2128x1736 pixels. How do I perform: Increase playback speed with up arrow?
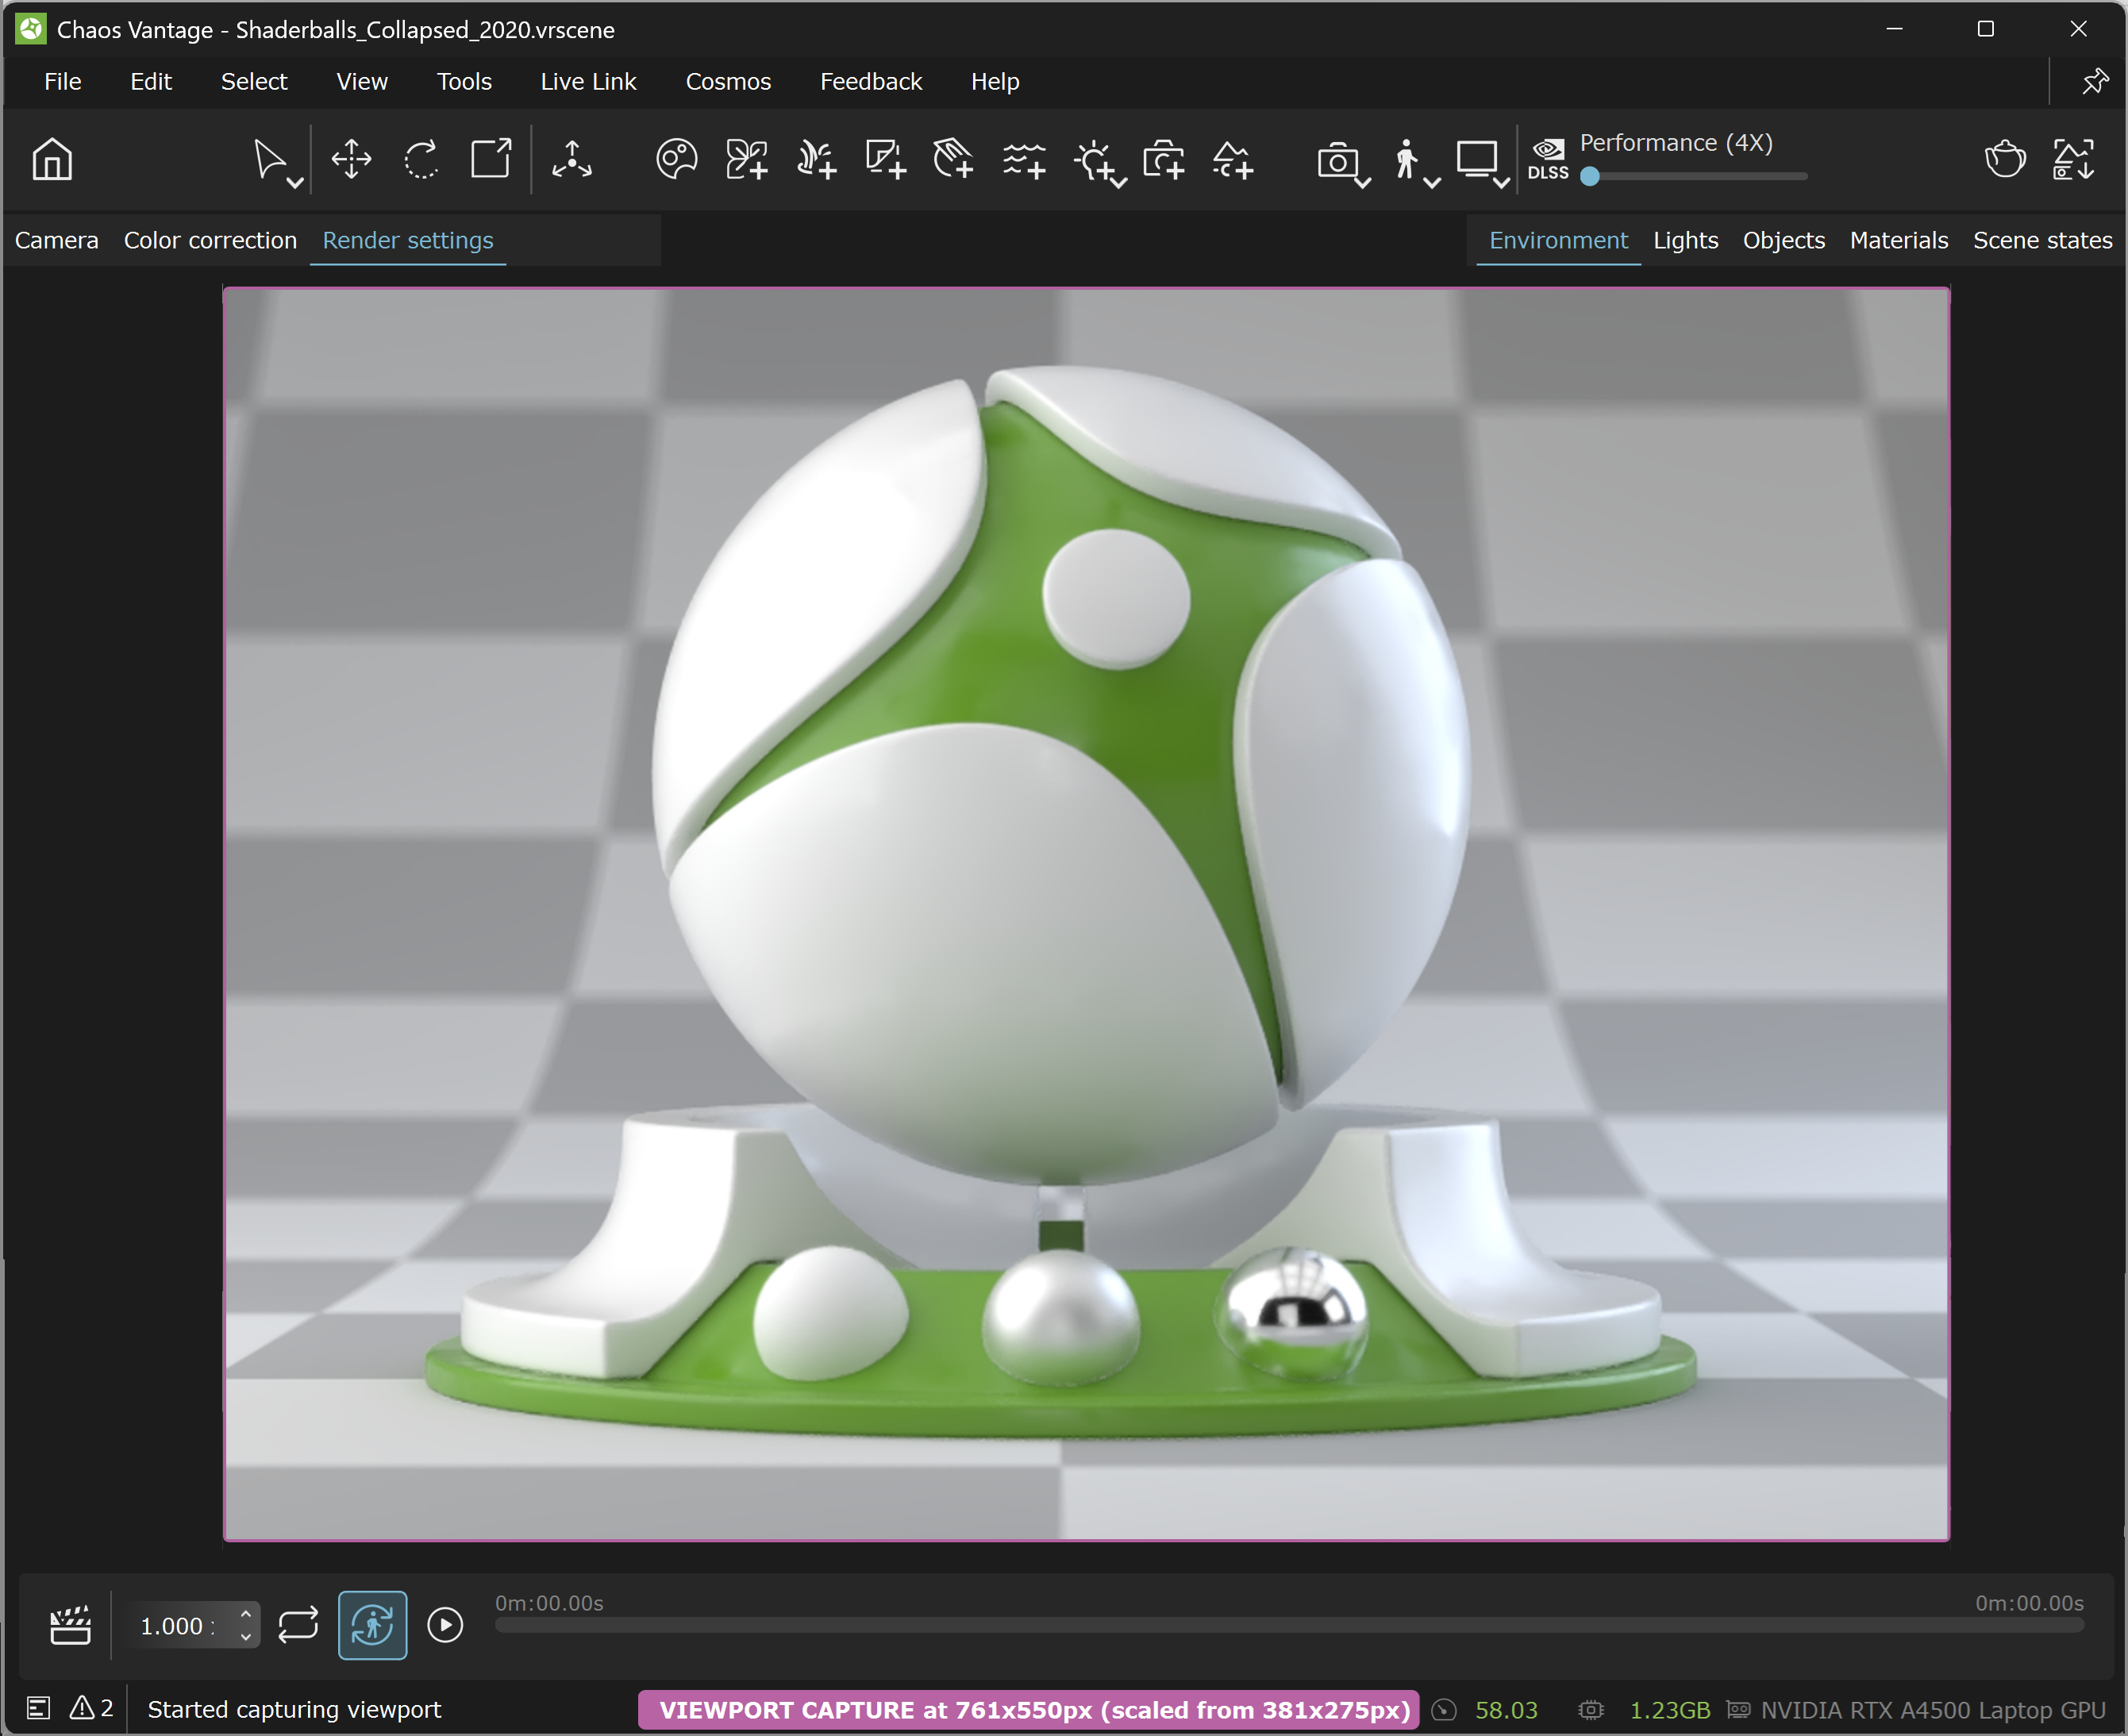[x=245, y=1614]
